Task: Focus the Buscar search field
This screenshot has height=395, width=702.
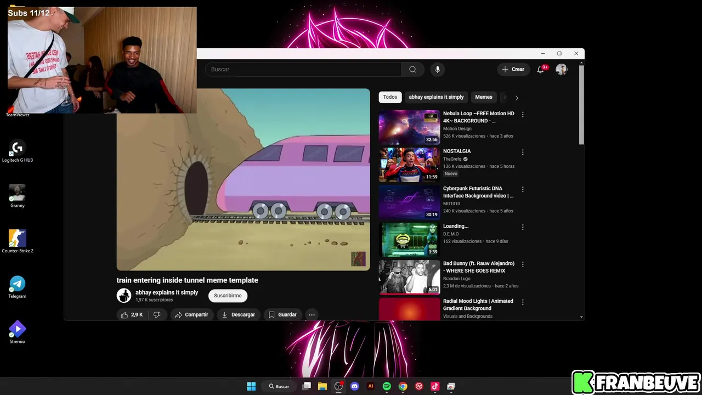Action: [x=303, y=69]
